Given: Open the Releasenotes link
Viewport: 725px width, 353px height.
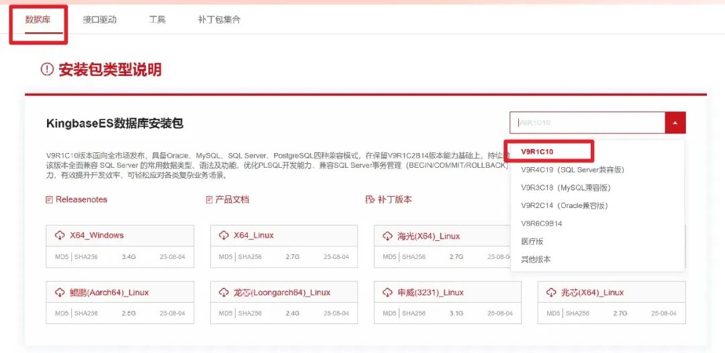Looking at the screenshot, I should (x=81, y=199).
